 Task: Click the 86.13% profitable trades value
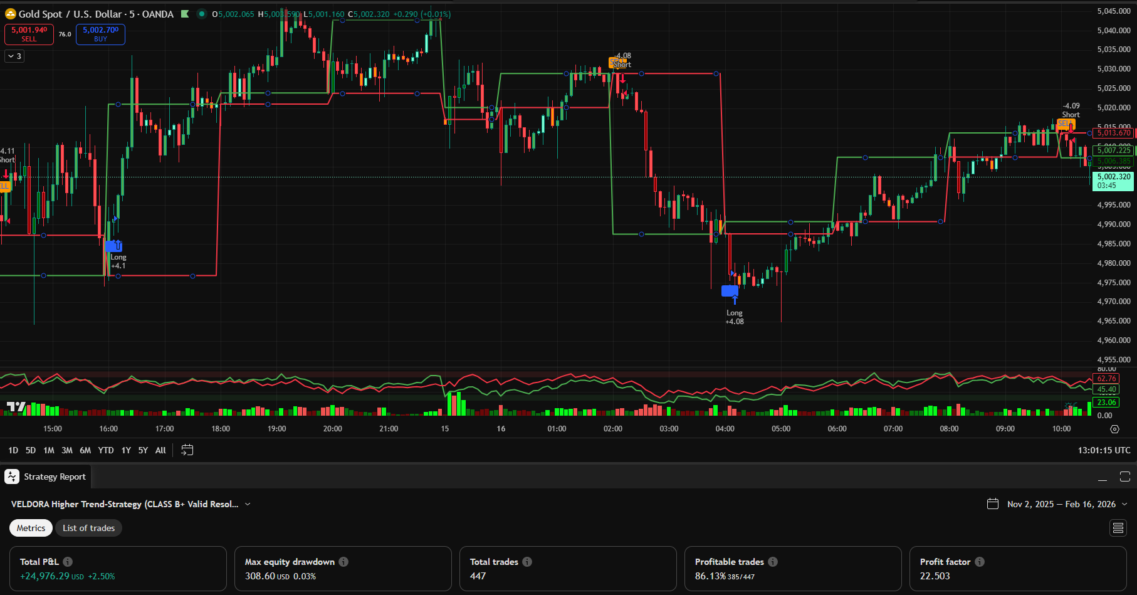point(710,576)
